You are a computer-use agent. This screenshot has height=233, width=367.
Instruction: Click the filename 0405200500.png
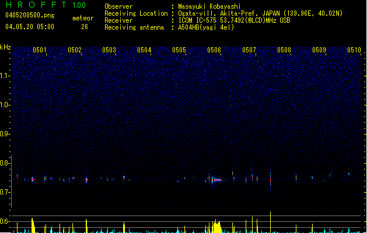pos(30,15)
